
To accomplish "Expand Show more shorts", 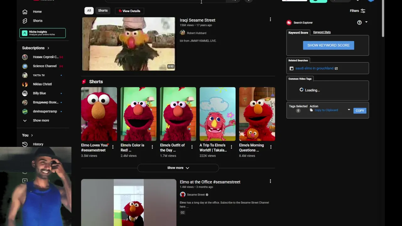I will 178,168.
